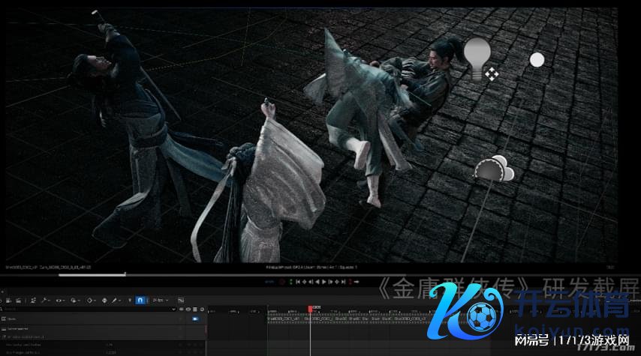Viewport: 641px width, 356px height.
Task: Open the keyframe diamond options menu
Action: pos(91,301)
